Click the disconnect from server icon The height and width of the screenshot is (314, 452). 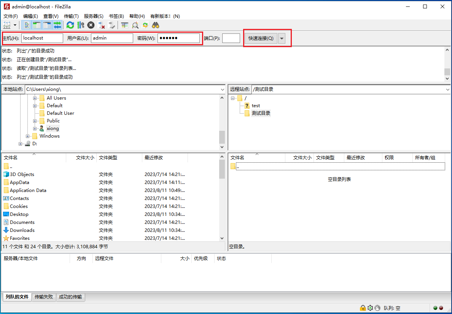[102, 25]
